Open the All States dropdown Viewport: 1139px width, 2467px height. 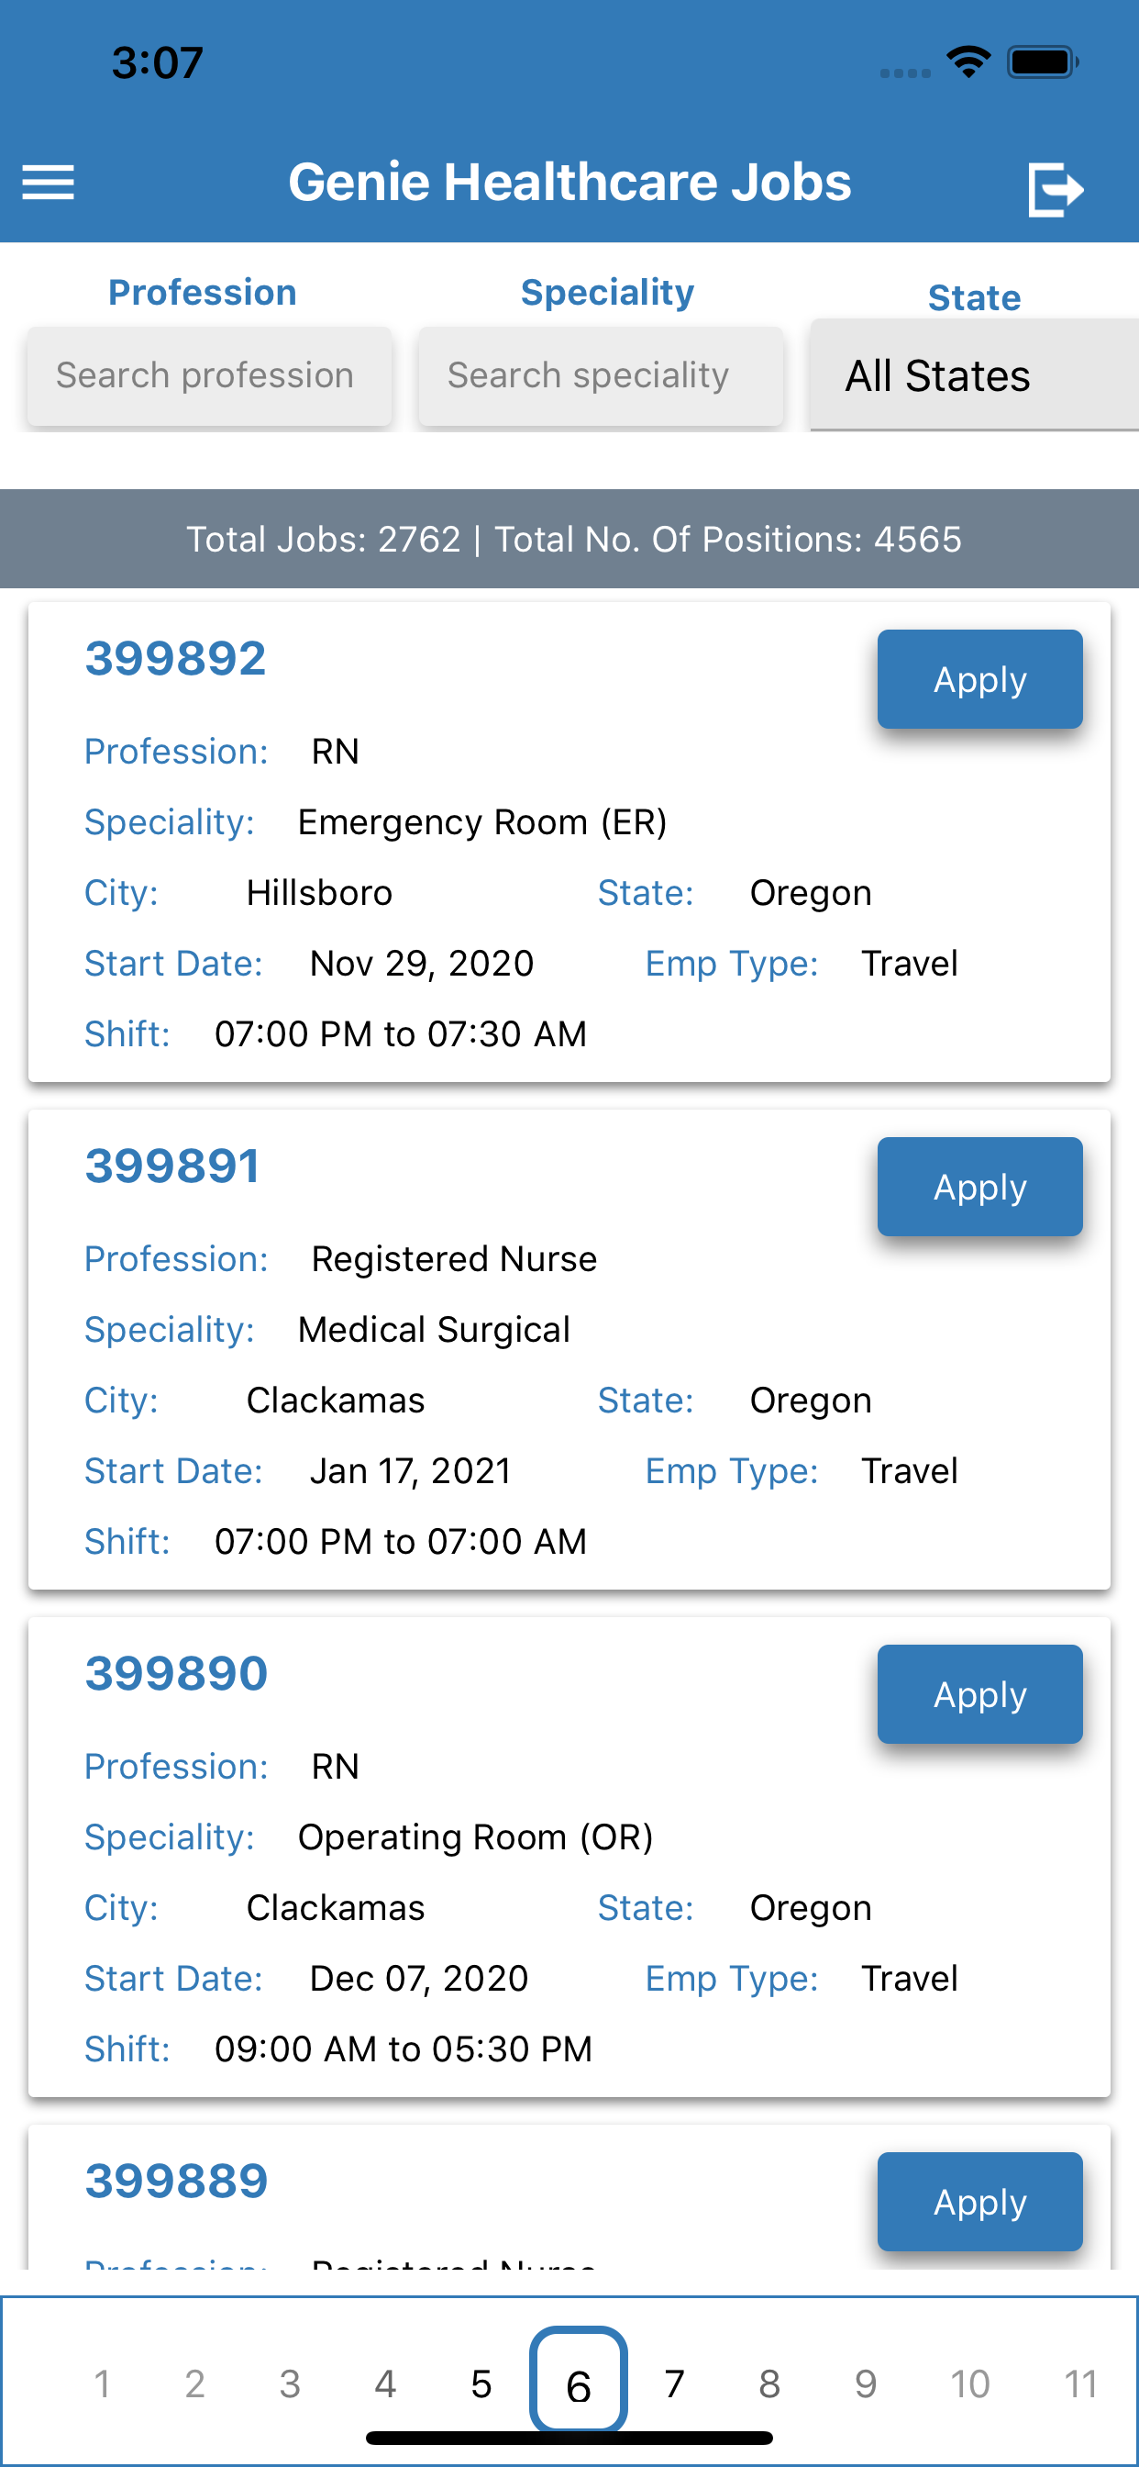[974, 375]
